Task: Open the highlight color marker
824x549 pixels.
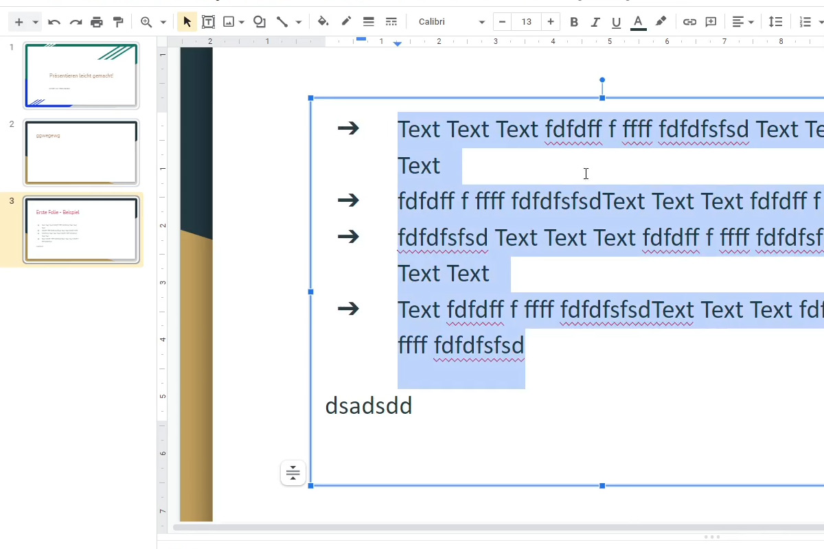Action: tap(661, 22)
